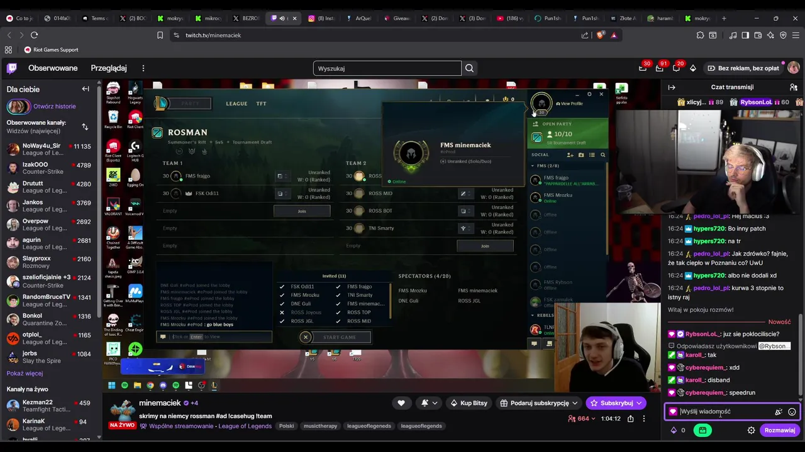Click the magnifier search button
The image size is (805, 452).
pos(469,68)
